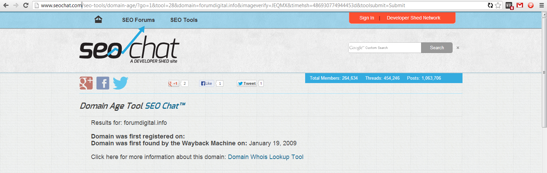
Task: Click the Total Members: 264,634 text
Action: click(x=334, y=78)
